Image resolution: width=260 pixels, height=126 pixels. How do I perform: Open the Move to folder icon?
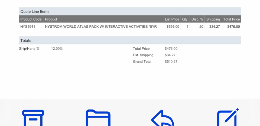click(98, 118)
